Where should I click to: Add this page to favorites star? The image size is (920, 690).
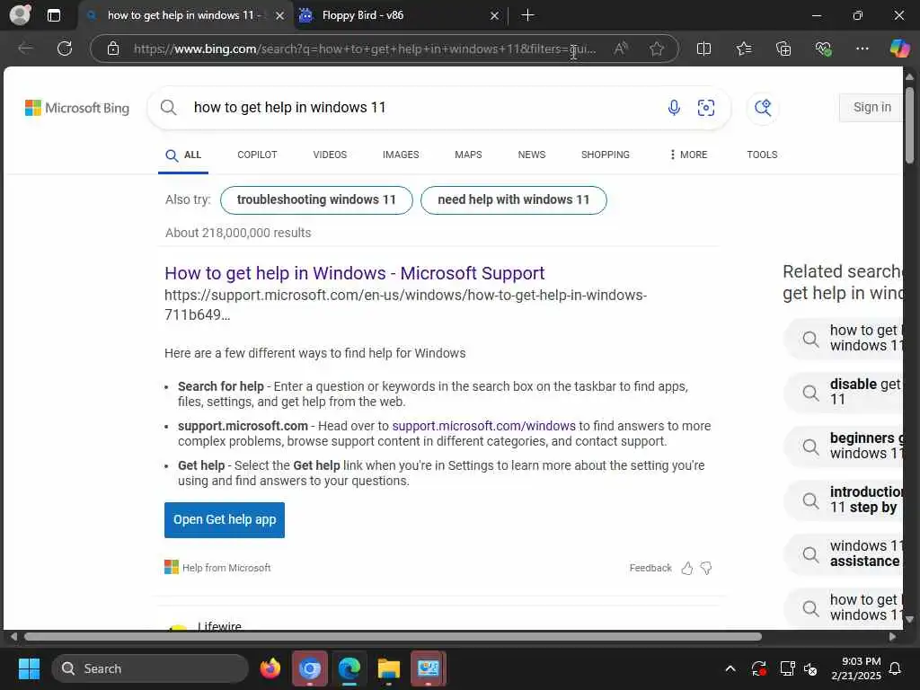[656, 49]
